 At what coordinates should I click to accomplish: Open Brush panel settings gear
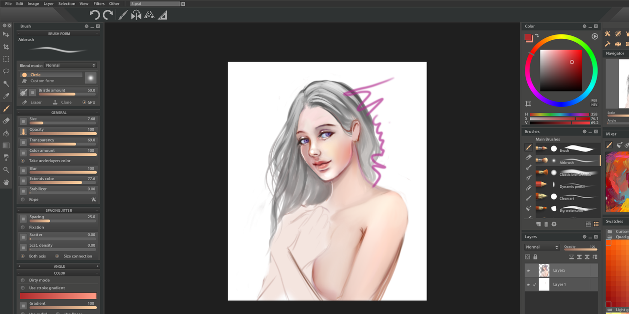(x=86, y=26)
